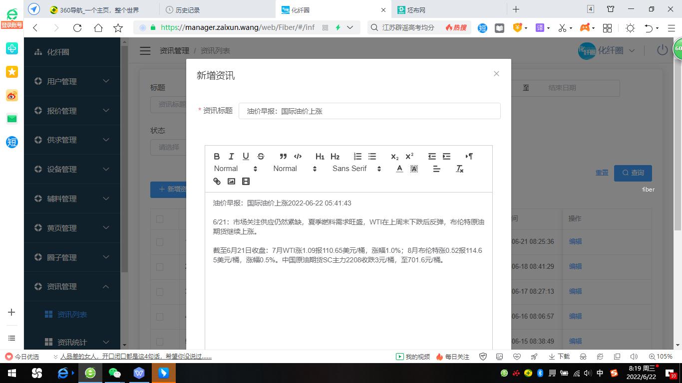Apply numbered list formatting
The image size is (682, 383).
pos(357,156)
